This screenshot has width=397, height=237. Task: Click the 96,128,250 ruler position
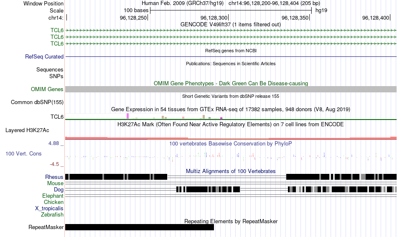point(133,18)
